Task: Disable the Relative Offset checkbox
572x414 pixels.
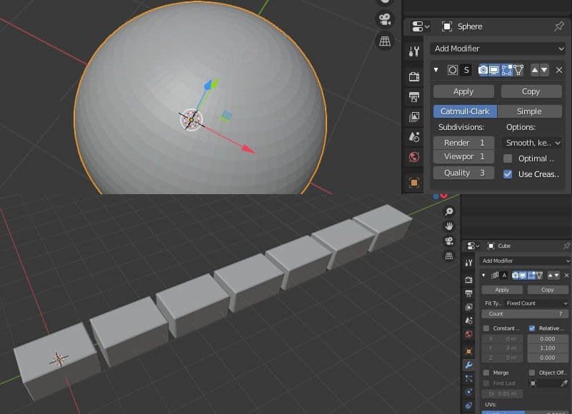Action: coord(532,328)
